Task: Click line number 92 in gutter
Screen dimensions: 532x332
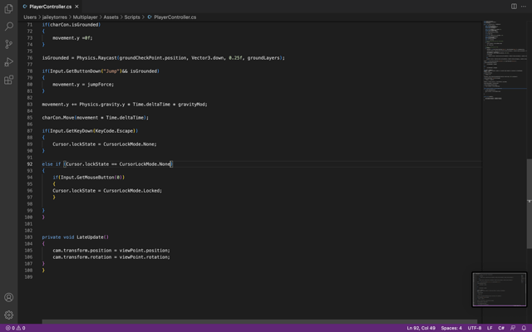Action: 30,164
